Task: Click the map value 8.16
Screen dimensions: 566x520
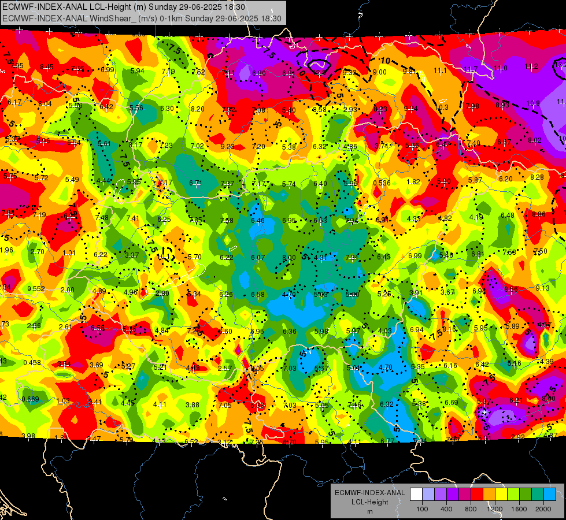Action: click(x=449, y=329)
